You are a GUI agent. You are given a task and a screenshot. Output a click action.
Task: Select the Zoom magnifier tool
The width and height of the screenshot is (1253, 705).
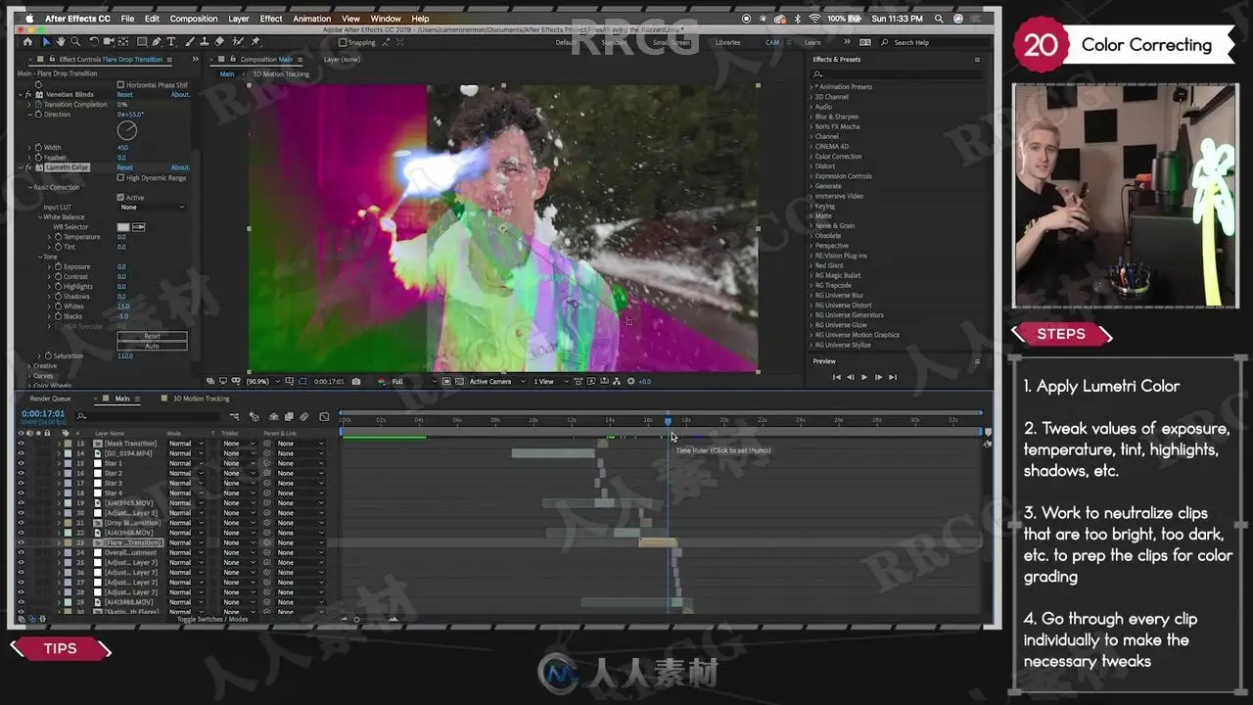(x=75, y=42)
